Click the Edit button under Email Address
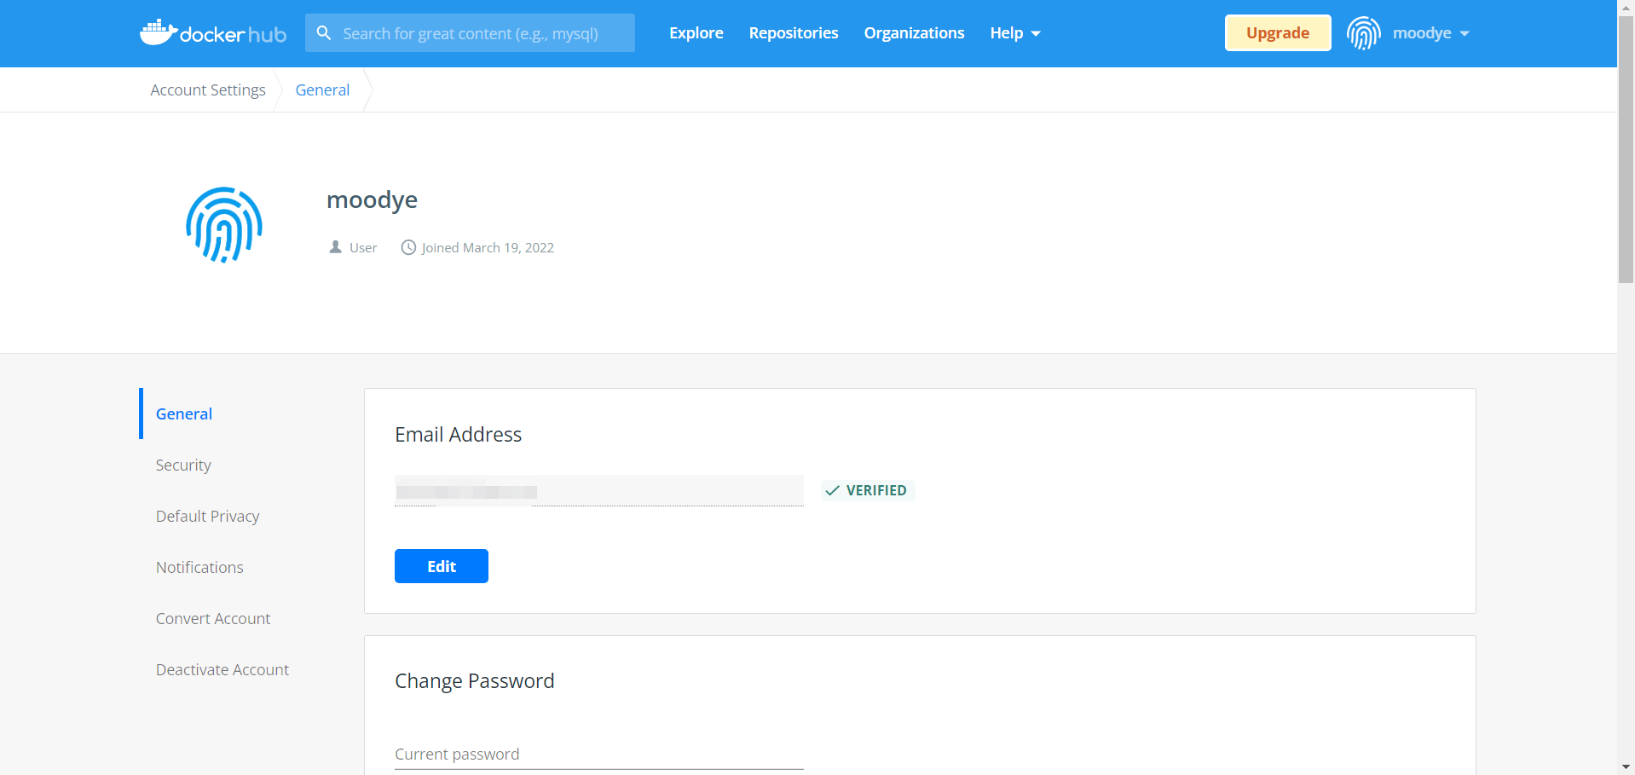The width and height of the screenshot is (1635, 775). click(x=441, y=565)
